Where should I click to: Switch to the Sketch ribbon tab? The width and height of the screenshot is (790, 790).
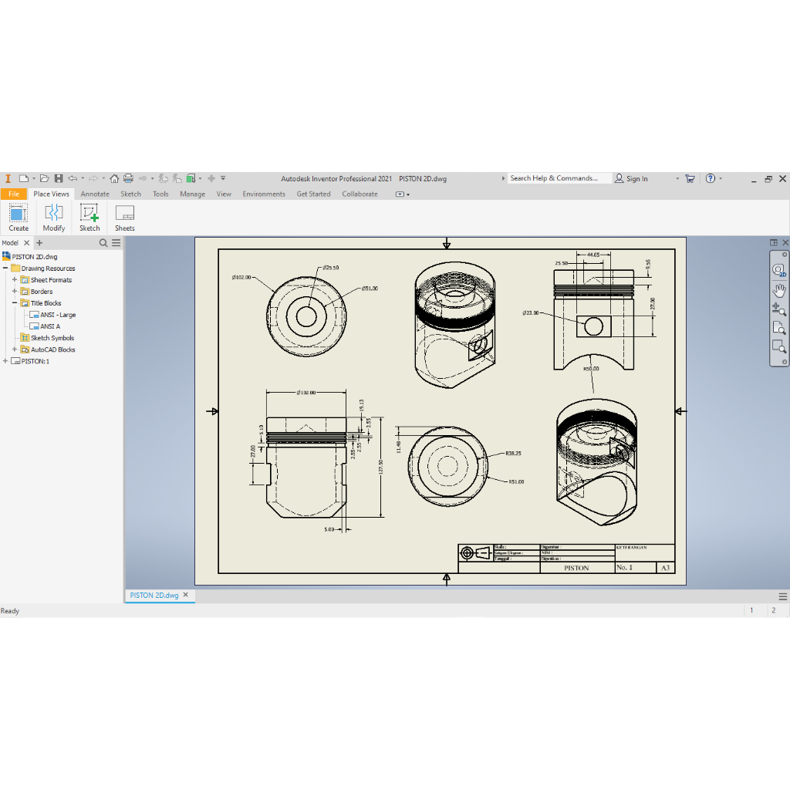point(130,194)
